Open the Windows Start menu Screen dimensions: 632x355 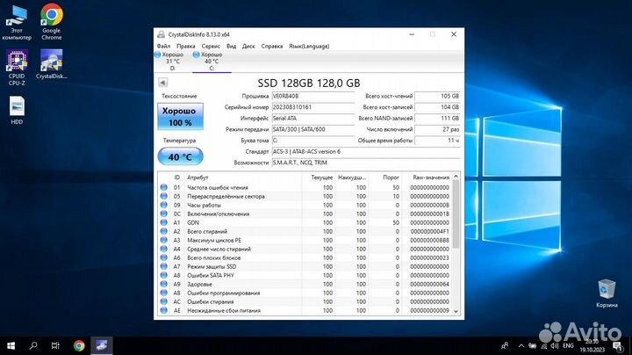tap(11, 345)
